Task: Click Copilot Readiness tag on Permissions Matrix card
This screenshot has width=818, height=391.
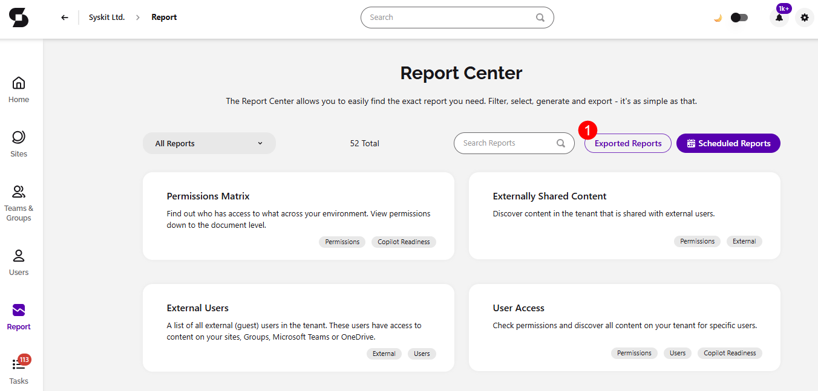Action: [x=404, y=242]
